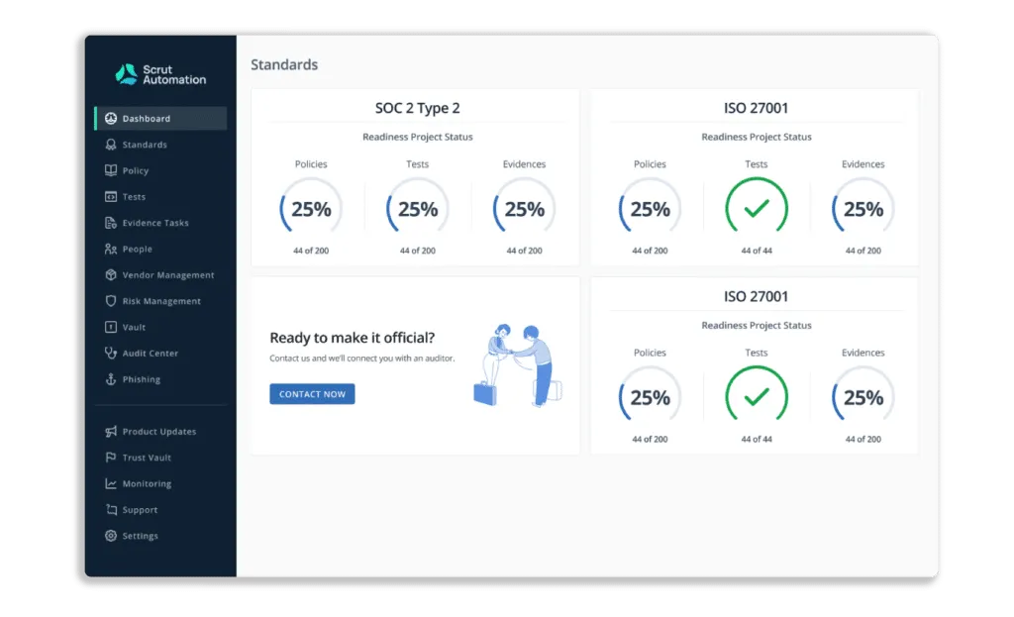Viewport: 1014px width, 617px height.
Task: Click the Evidence Tasks document icon
Action: pos(111,223)
